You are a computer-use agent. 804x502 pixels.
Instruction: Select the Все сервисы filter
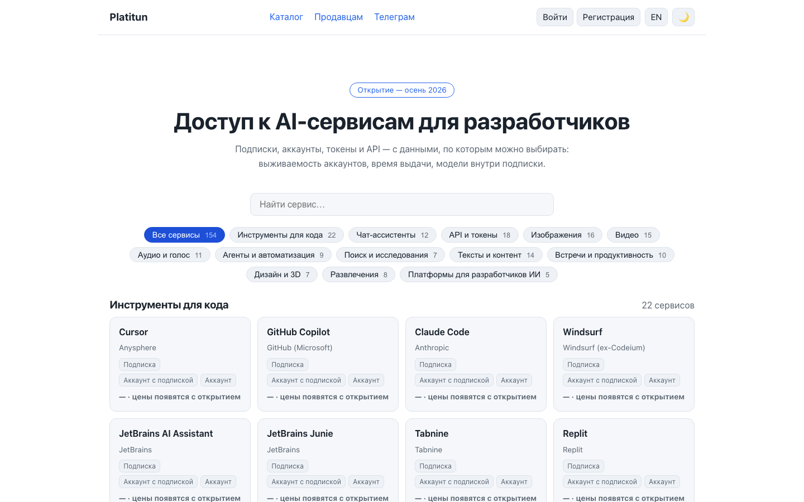pos(184,235)
